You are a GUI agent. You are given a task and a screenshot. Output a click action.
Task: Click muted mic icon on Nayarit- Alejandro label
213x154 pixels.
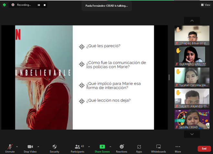coord(177,106)
